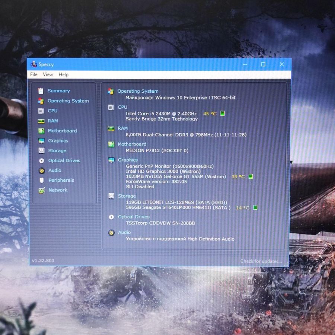Click the Graphics monitor icon in summary panel
Image resolution: width=335 pixels, height=335 pixels.
(111, 160)
